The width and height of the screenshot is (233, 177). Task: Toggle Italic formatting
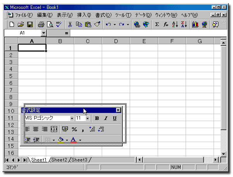tap(106, 118)
